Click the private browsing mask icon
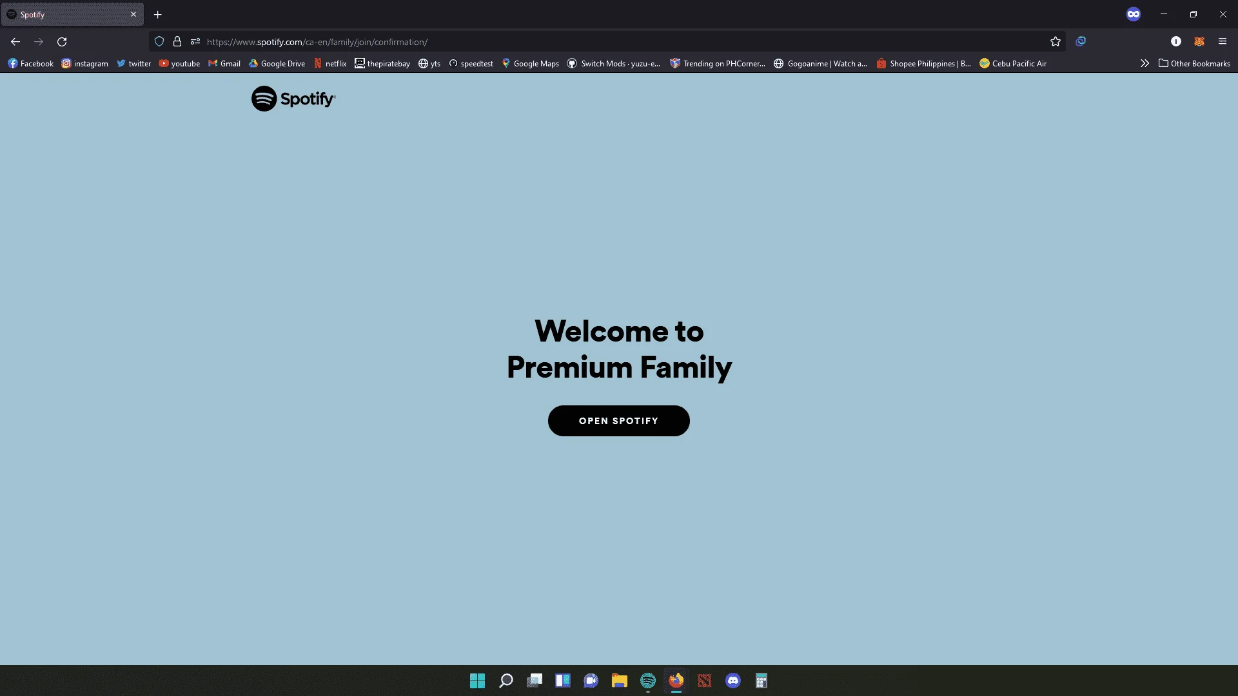The height and width of the screenshot is (696, 1238). 1134,14
